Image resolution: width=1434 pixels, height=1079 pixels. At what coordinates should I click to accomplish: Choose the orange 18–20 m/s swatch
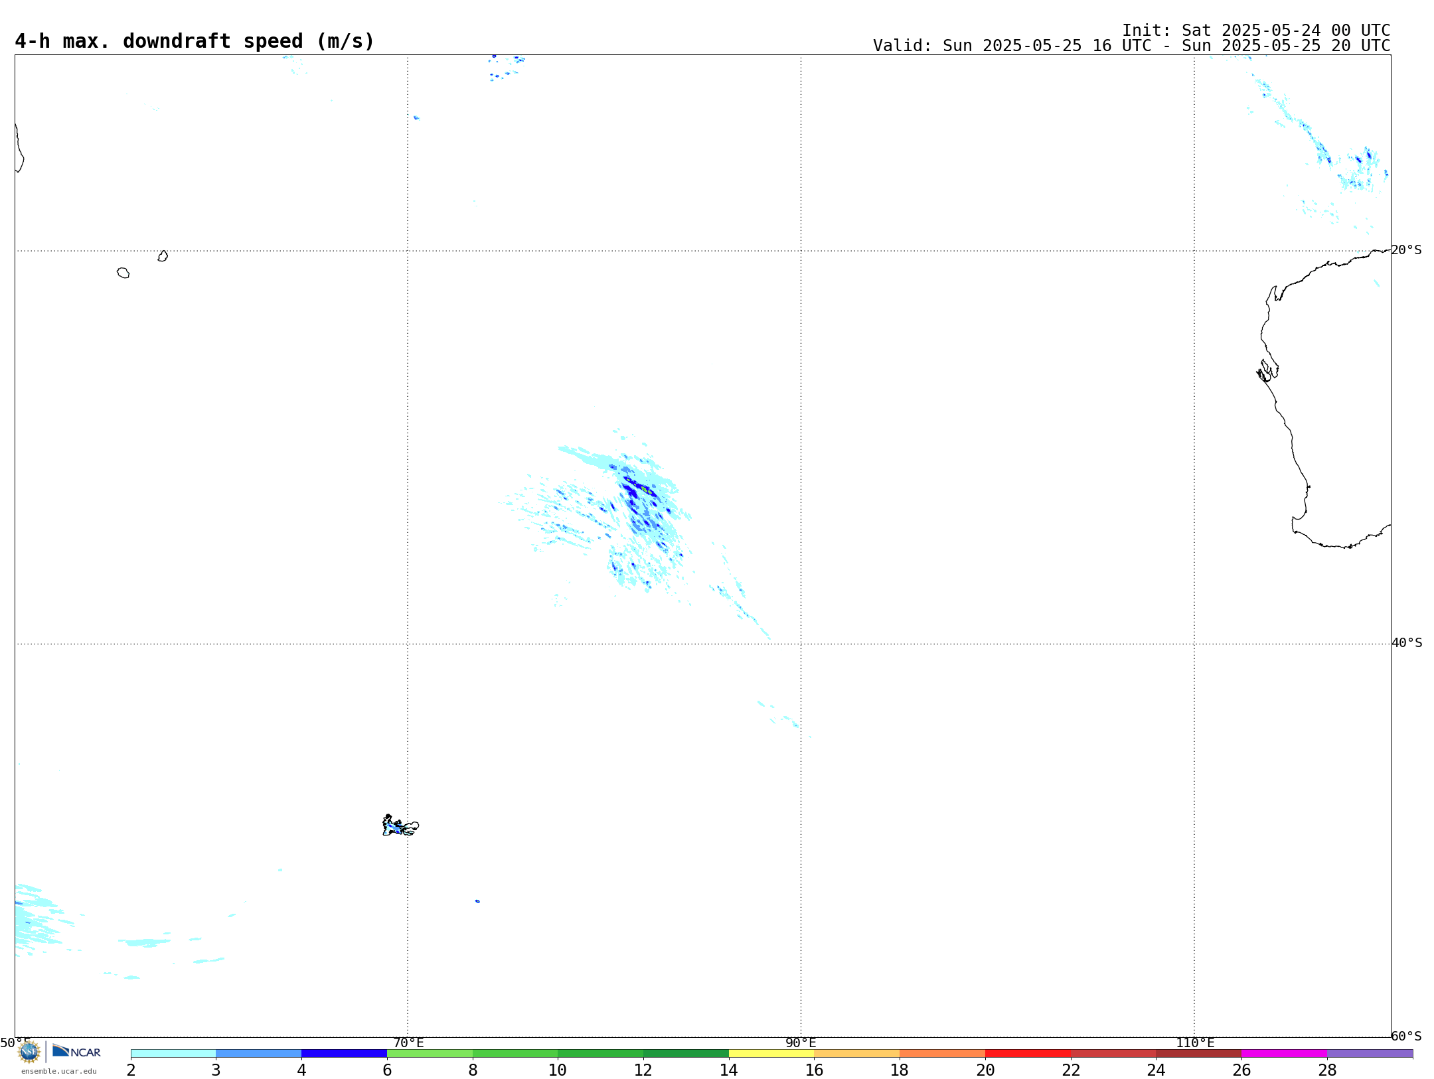[x=942, y=1053]
